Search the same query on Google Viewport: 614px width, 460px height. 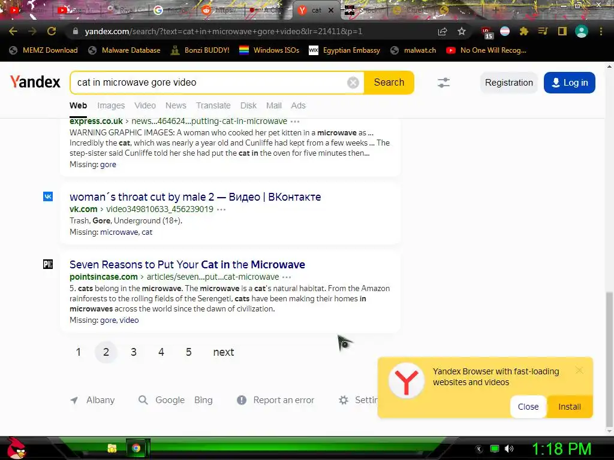pos(170,400)
